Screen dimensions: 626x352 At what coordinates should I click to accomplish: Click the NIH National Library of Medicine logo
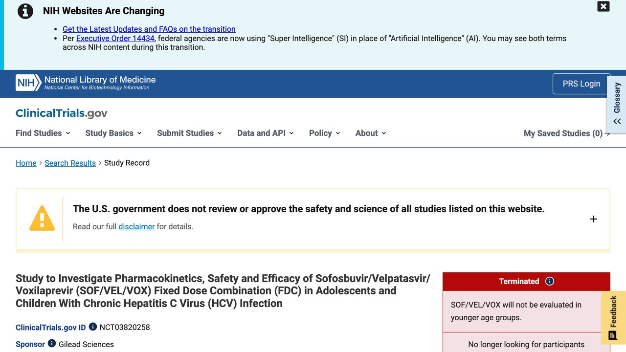pyautogui.click(x=86, y=83)
